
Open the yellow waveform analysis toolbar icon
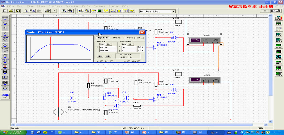pyautogui.click(x=106, y=11)
